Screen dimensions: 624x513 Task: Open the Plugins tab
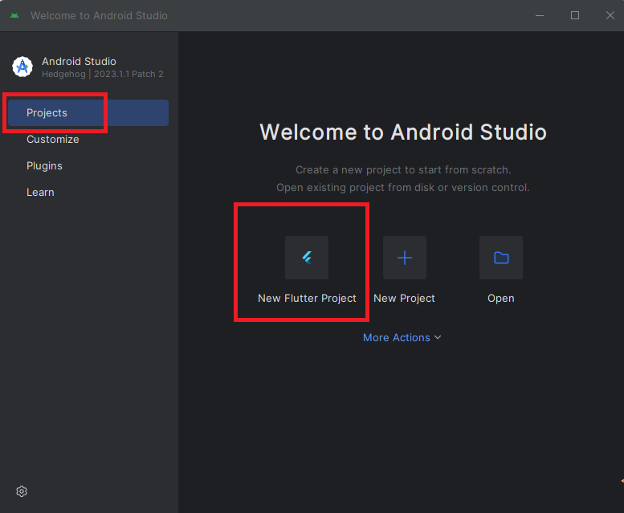pos(88,166)
